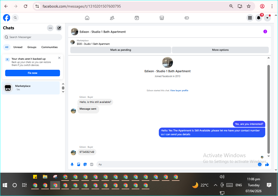Click install app icon in address bar

pos(240,7)
